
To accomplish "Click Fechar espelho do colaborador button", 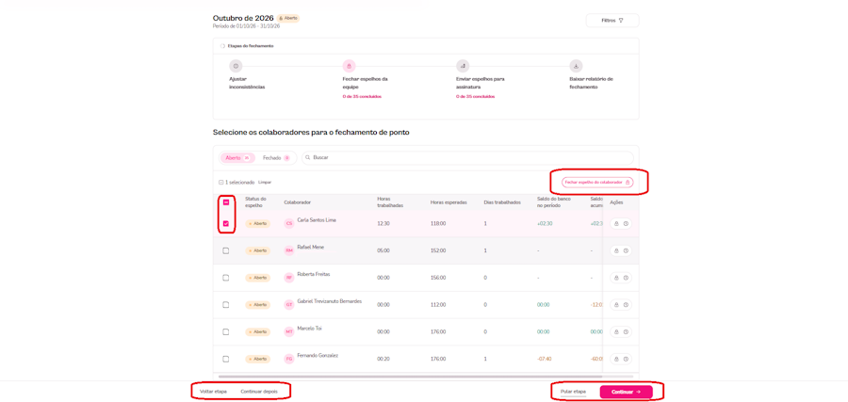I will point(597,183).
